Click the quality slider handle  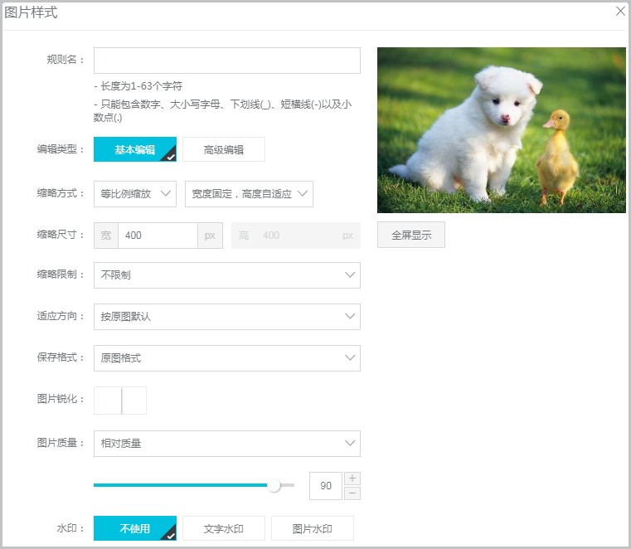pyautogui.click(x=274, y=485)
